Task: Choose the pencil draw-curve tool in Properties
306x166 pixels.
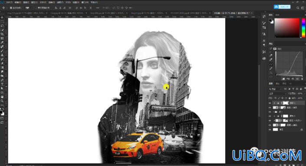Action: [271, 68]
